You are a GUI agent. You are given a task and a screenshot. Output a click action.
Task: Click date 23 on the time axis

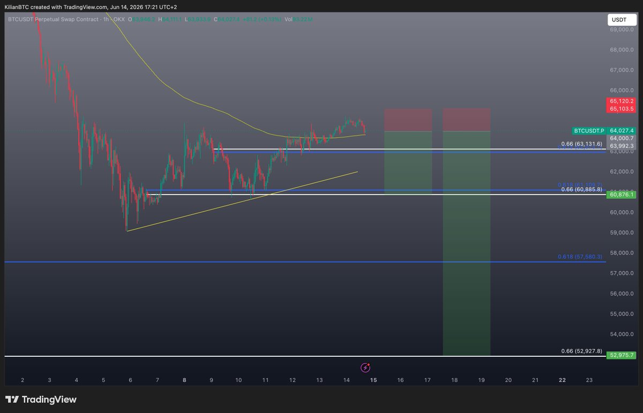589,380
